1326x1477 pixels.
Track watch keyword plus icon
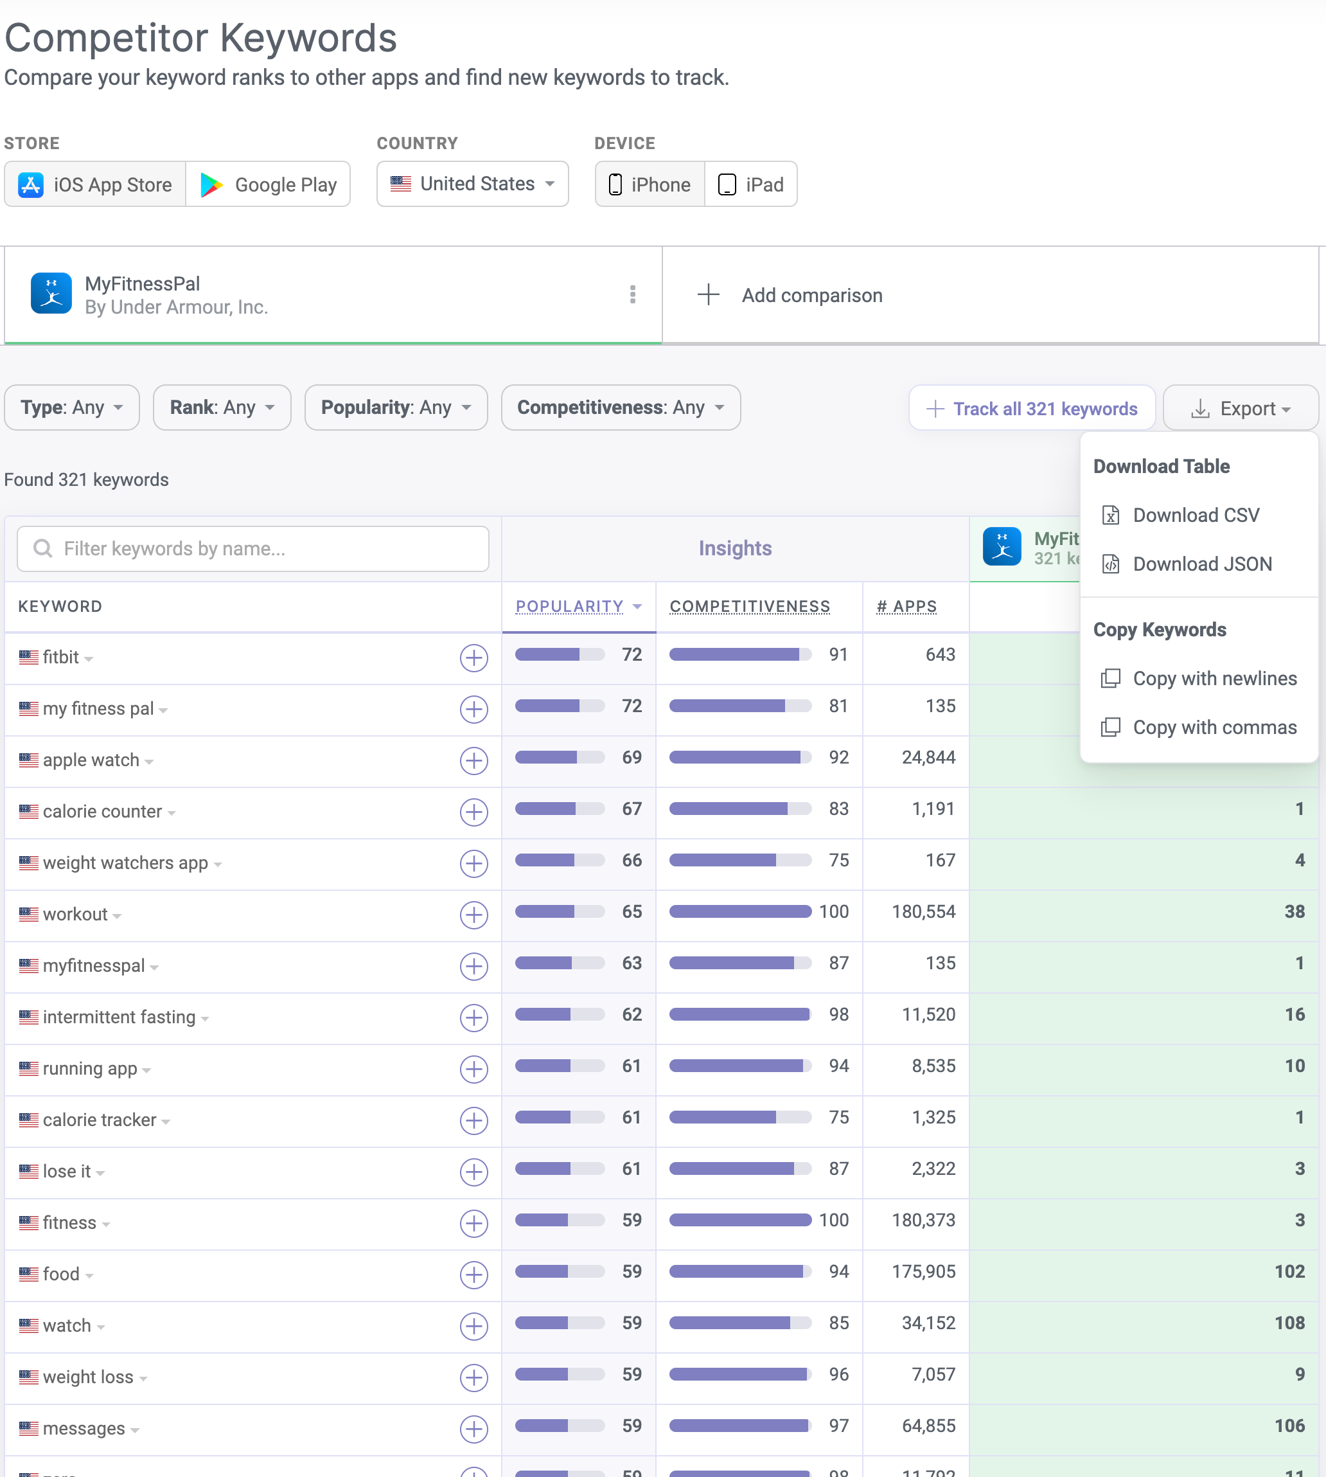tap(473, 1326)
